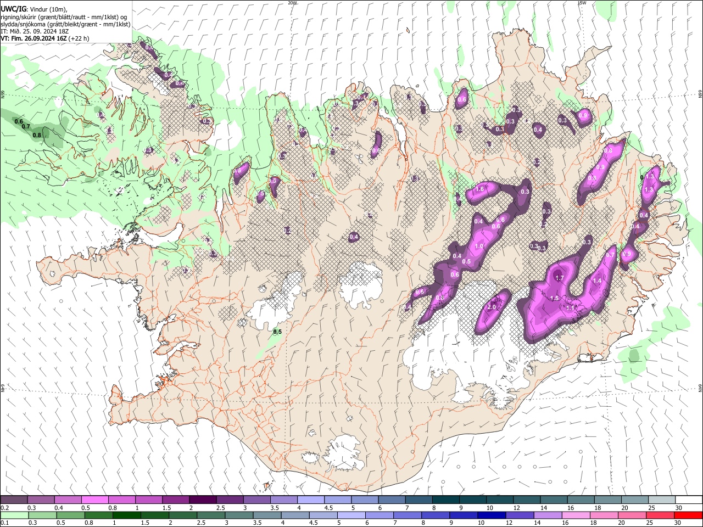Select the pale gray snow swatch for 25–30
Screen dimensions: 703x527
pos(662,500)
